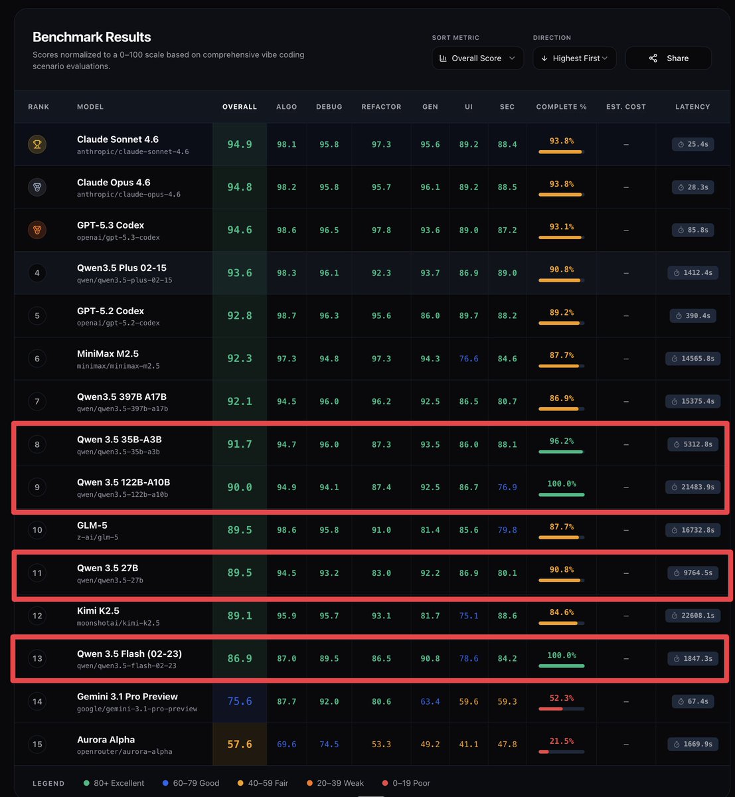Click the down arrow icon beside Highest First
Viewport: 735px width, 797px height.
click(544, 58)
